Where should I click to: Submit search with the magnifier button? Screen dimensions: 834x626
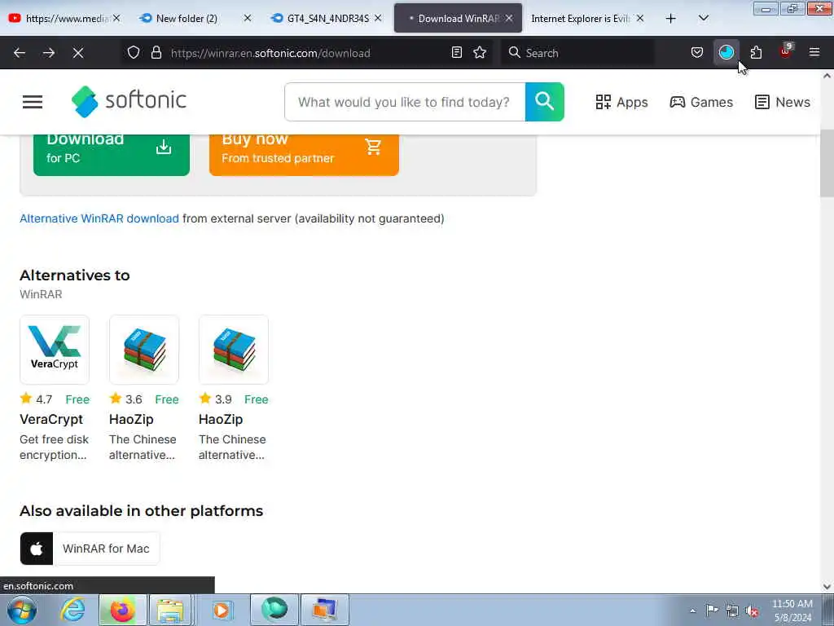click(x=545, y=102)
